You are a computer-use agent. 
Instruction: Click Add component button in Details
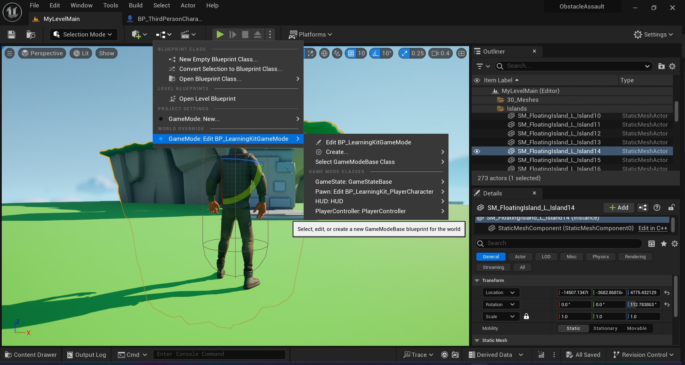tap(619, 208)
